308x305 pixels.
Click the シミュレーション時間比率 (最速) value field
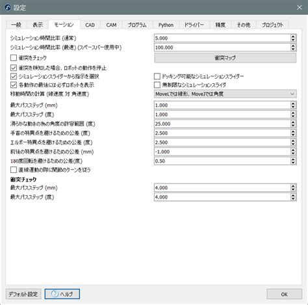pyautogui.click(x=222, y=47)
